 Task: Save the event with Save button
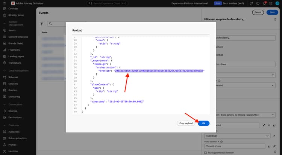(272, 12)
